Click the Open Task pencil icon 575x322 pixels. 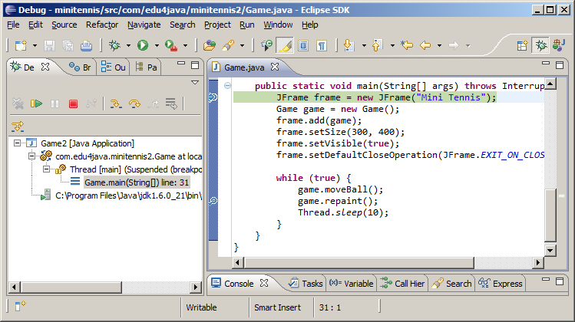click(x=228, y=45)
